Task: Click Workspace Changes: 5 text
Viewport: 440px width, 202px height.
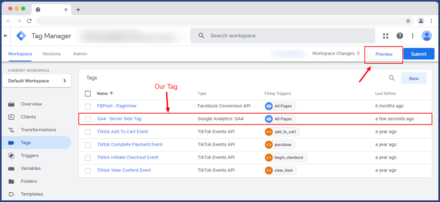Action: pos(336,53)
